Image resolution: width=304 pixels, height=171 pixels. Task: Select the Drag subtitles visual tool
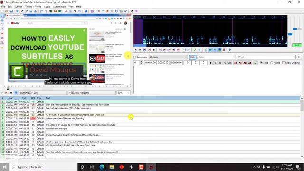[2, 20]
